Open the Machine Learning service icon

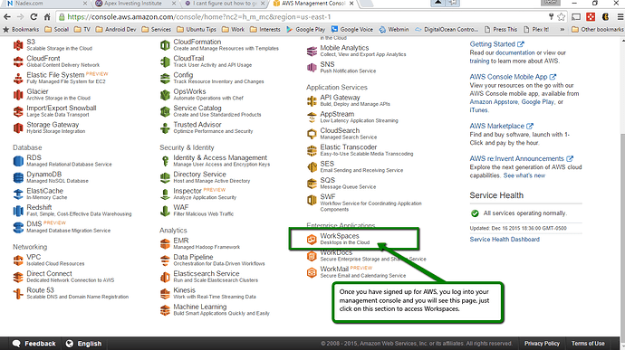(x=165, y=310)
